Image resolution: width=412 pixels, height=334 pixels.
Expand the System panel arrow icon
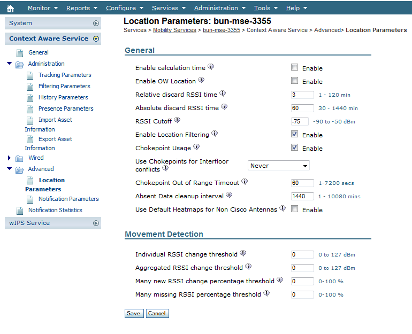[x=96, y=23]
